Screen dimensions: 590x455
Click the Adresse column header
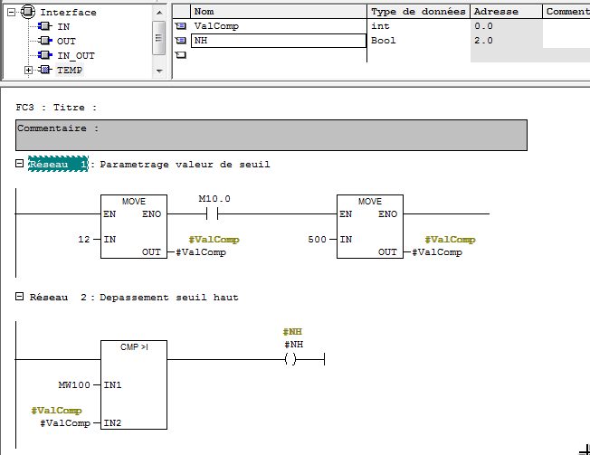coord(505,12)
